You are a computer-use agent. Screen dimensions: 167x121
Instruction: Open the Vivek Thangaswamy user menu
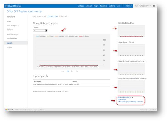143,6
